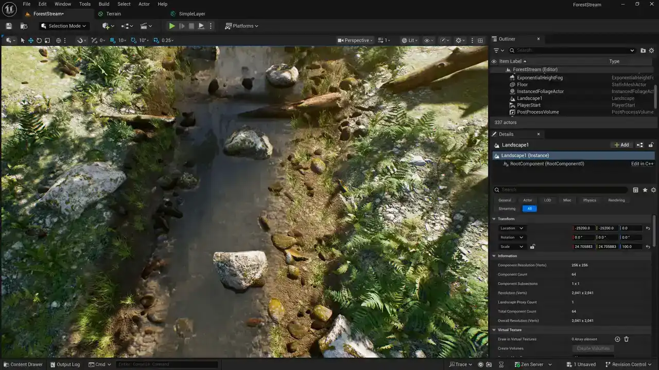Open the Content Drawer

point(23,364)
